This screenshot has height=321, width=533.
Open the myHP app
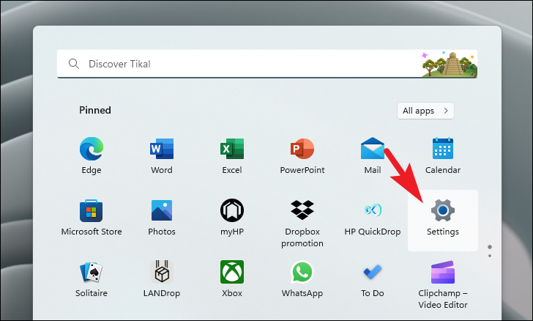point(232,210)
